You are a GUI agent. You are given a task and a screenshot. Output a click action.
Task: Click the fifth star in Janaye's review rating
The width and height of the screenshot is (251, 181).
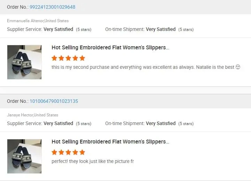click(82, 152)
